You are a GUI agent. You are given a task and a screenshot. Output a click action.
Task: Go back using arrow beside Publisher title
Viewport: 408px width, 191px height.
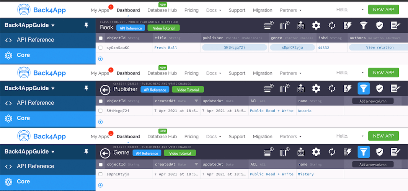(x=105, y=90)
